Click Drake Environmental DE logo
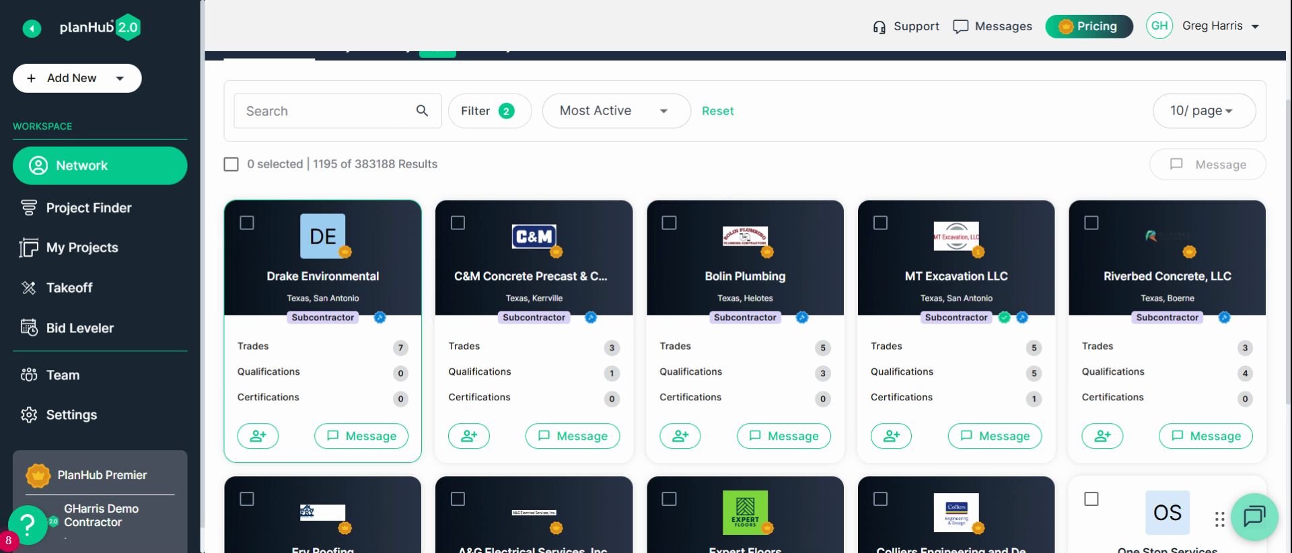Image resolution: width=1292 pixels, height=553 pixels. [x=323, y=236]
